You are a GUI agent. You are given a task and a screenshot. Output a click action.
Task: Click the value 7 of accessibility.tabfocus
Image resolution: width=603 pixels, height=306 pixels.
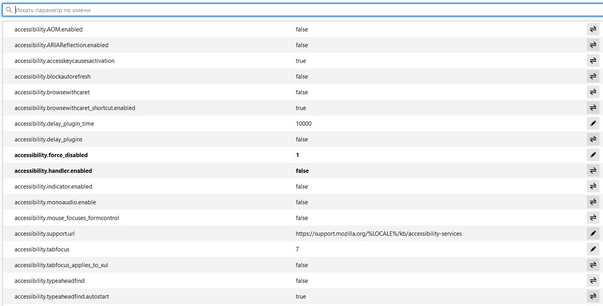point(297,249)
